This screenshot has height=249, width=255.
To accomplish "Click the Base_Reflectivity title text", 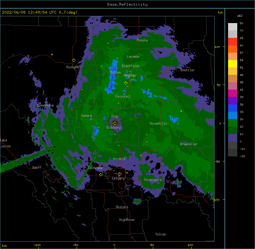I will coord(127,4).
